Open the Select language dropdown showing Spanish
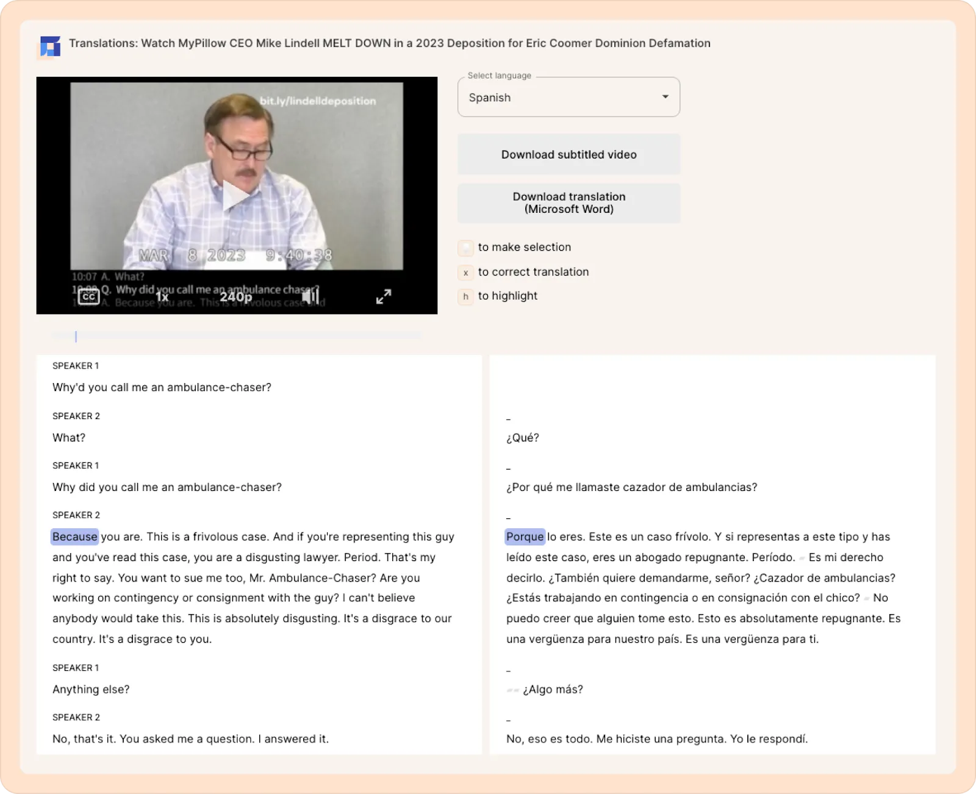 [569, 97]
